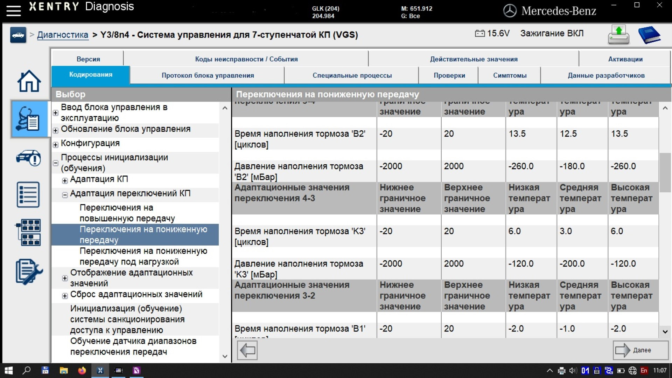Screen dimensions: 672x378
Task: Open the Действительные значения tab
Action: coord(474,59)
